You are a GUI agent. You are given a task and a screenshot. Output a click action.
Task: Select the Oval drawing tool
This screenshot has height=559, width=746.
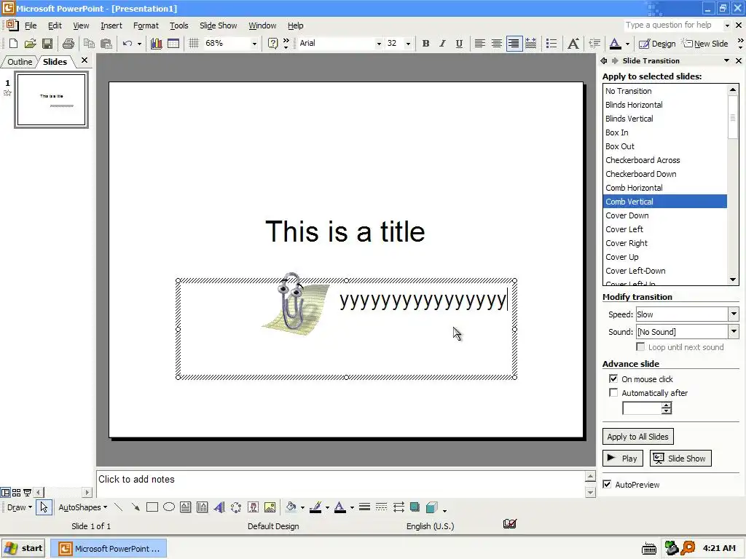point(169,507)
